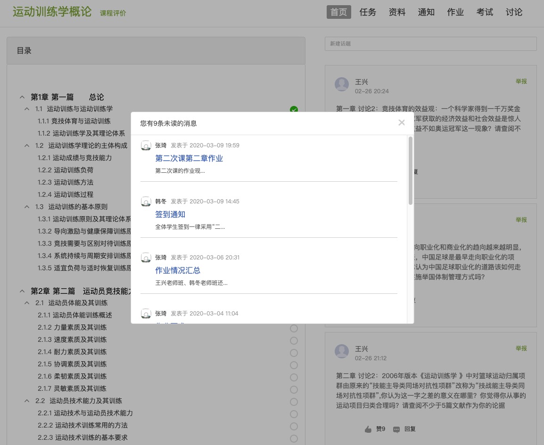Click 张琦's avatar on 第二次课第二章作业 message
Image resolution: width=544 pixels, height=445 pixels.
click(146, 146)
